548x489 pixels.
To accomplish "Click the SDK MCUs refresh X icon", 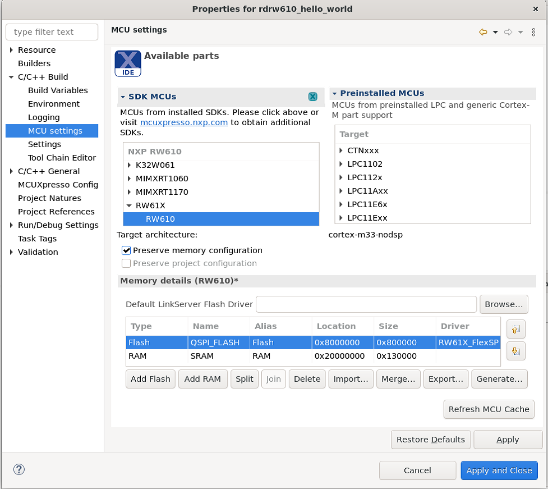I will [313, 97].
